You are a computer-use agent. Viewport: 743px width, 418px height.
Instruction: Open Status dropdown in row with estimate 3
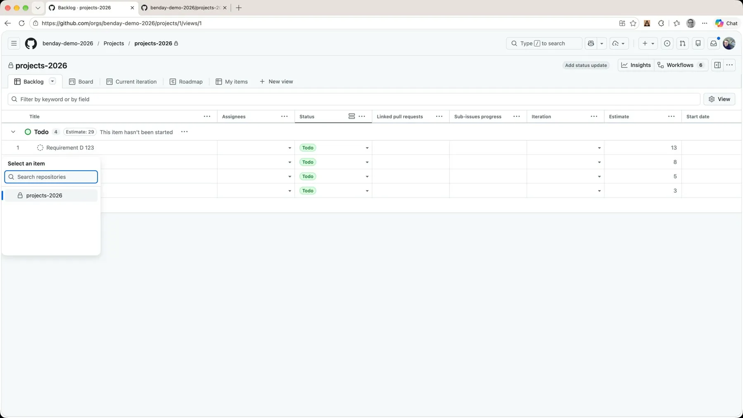367,191
